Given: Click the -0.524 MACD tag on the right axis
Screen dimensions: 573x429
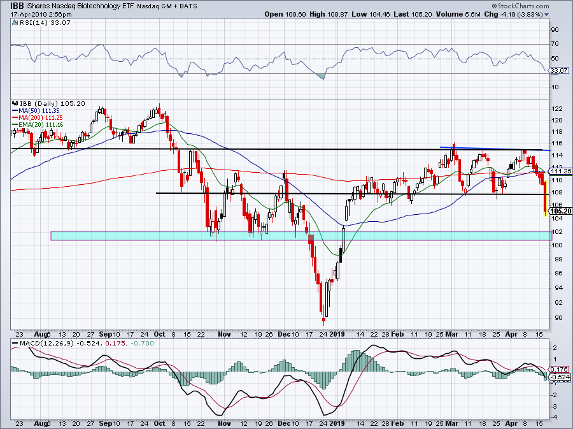Looking at the screenshot, I should [560, 377].
